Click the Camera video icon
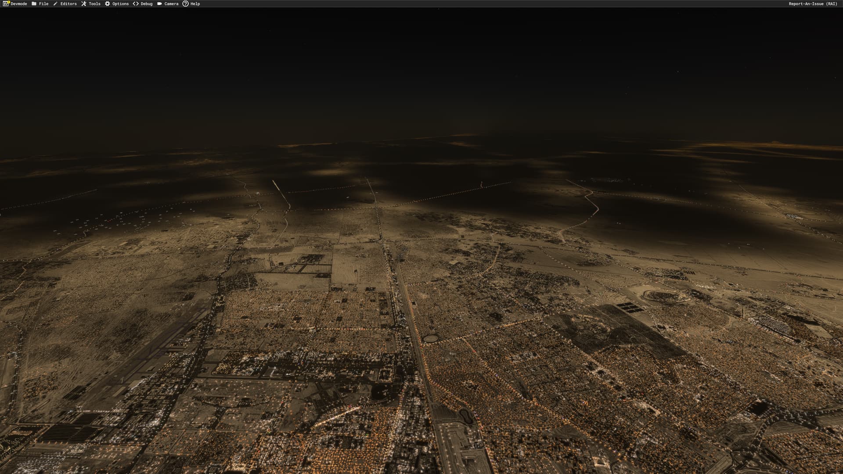The image size is (843, 474). pyautogui.click(x=160, y=4)
